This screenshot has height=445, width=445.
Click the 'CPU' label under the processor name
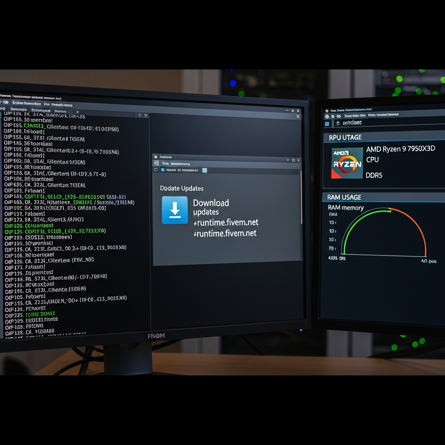point(372,160)
